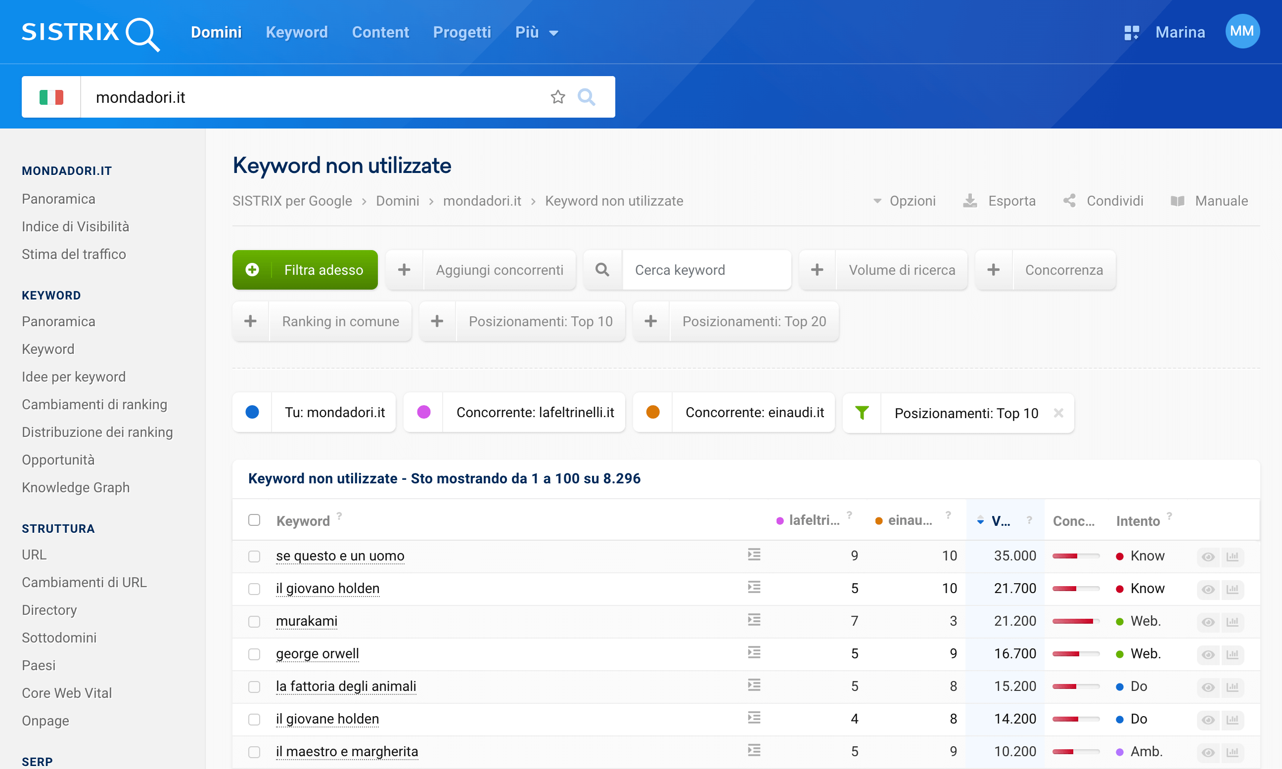Remove the Posizionamenti: Top 10 active filter
This screenshot has width=1282, height=769.
coord(1058,413)
